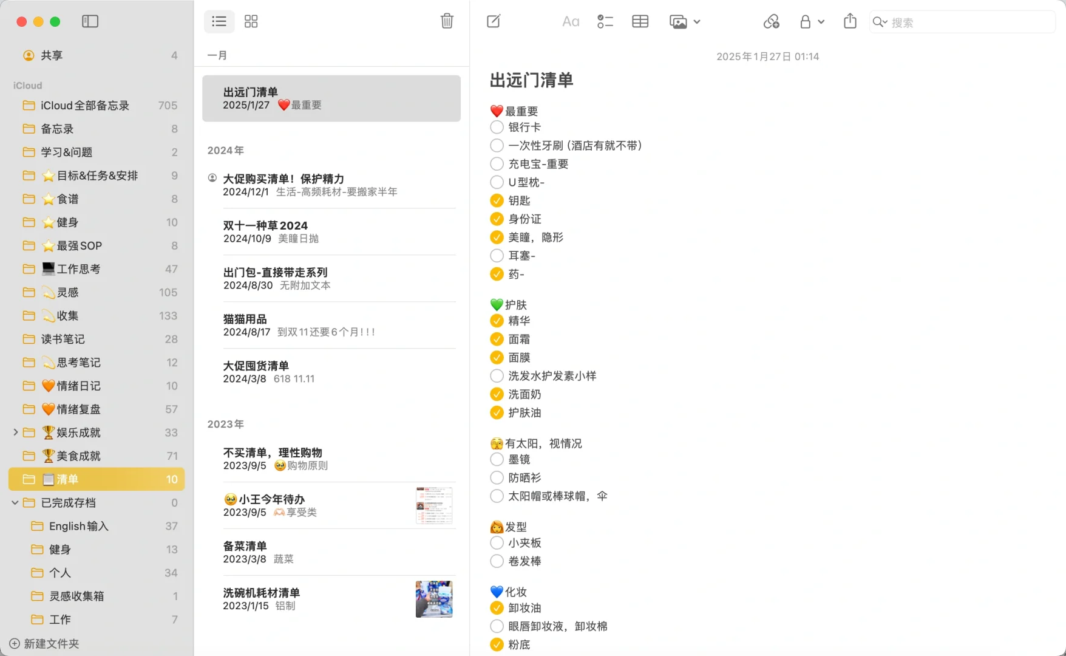1066x656 pixels.
Task: Add a link to the note
Action: point(772,21)
